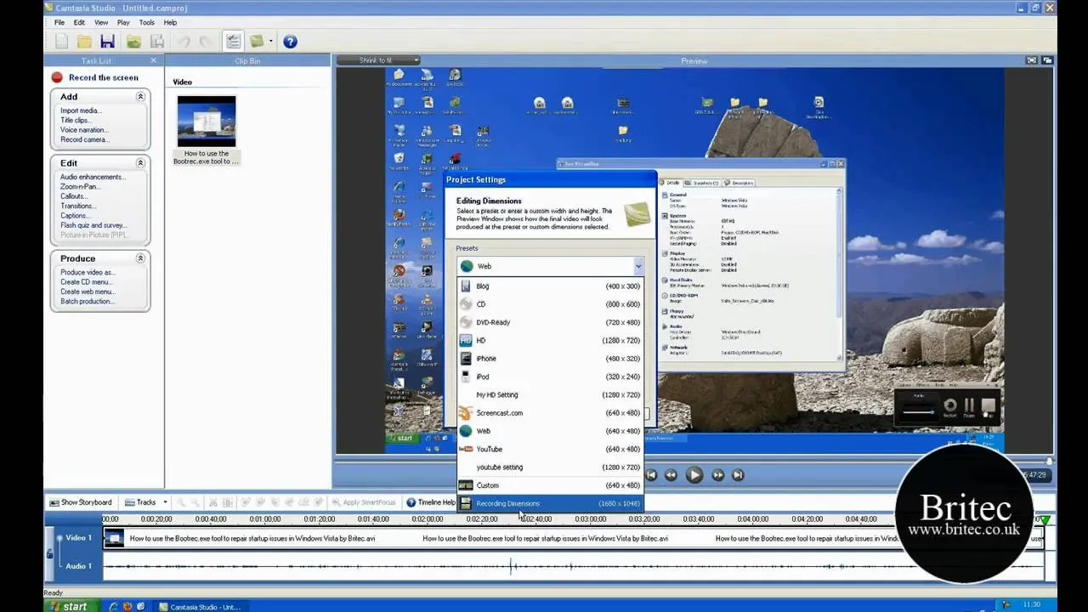Screen dimensions: 1088x612
Task: Click Create web menu link
Action: tap(88, 292)
